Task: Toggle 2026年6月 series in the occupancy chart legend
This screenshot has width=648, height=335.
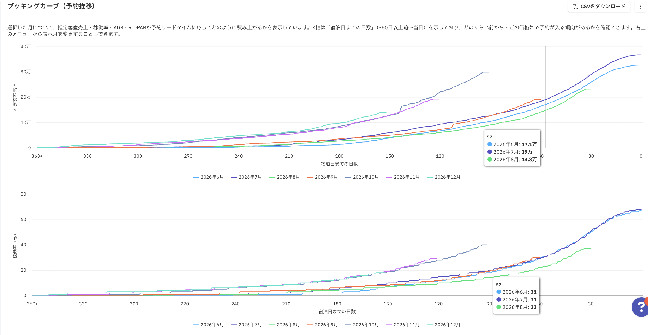Action: click(208, 325)
